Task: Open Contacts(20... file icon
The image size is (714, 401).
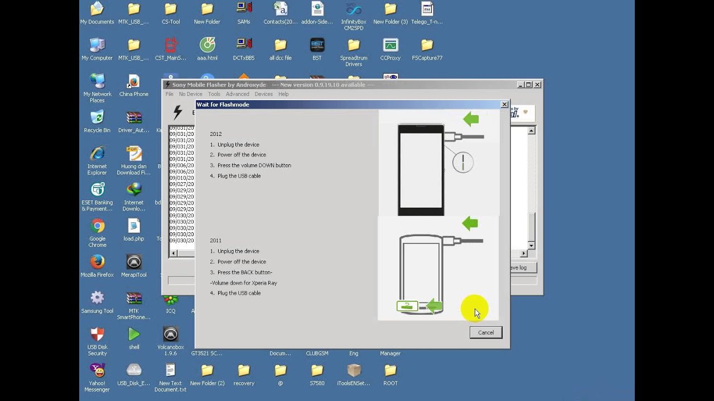Action: pyautogui.click(x=281, y=13)
